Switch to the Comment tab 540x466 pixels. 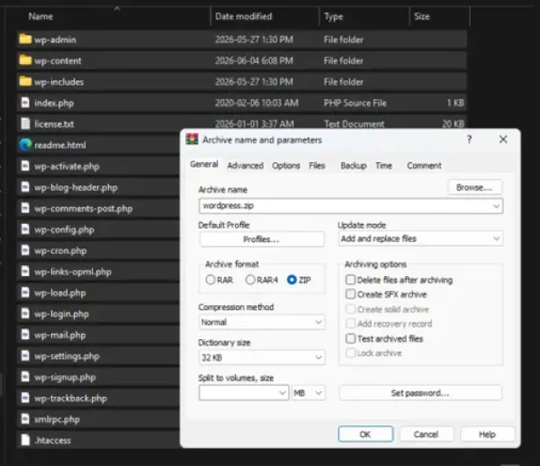(424, 166)
